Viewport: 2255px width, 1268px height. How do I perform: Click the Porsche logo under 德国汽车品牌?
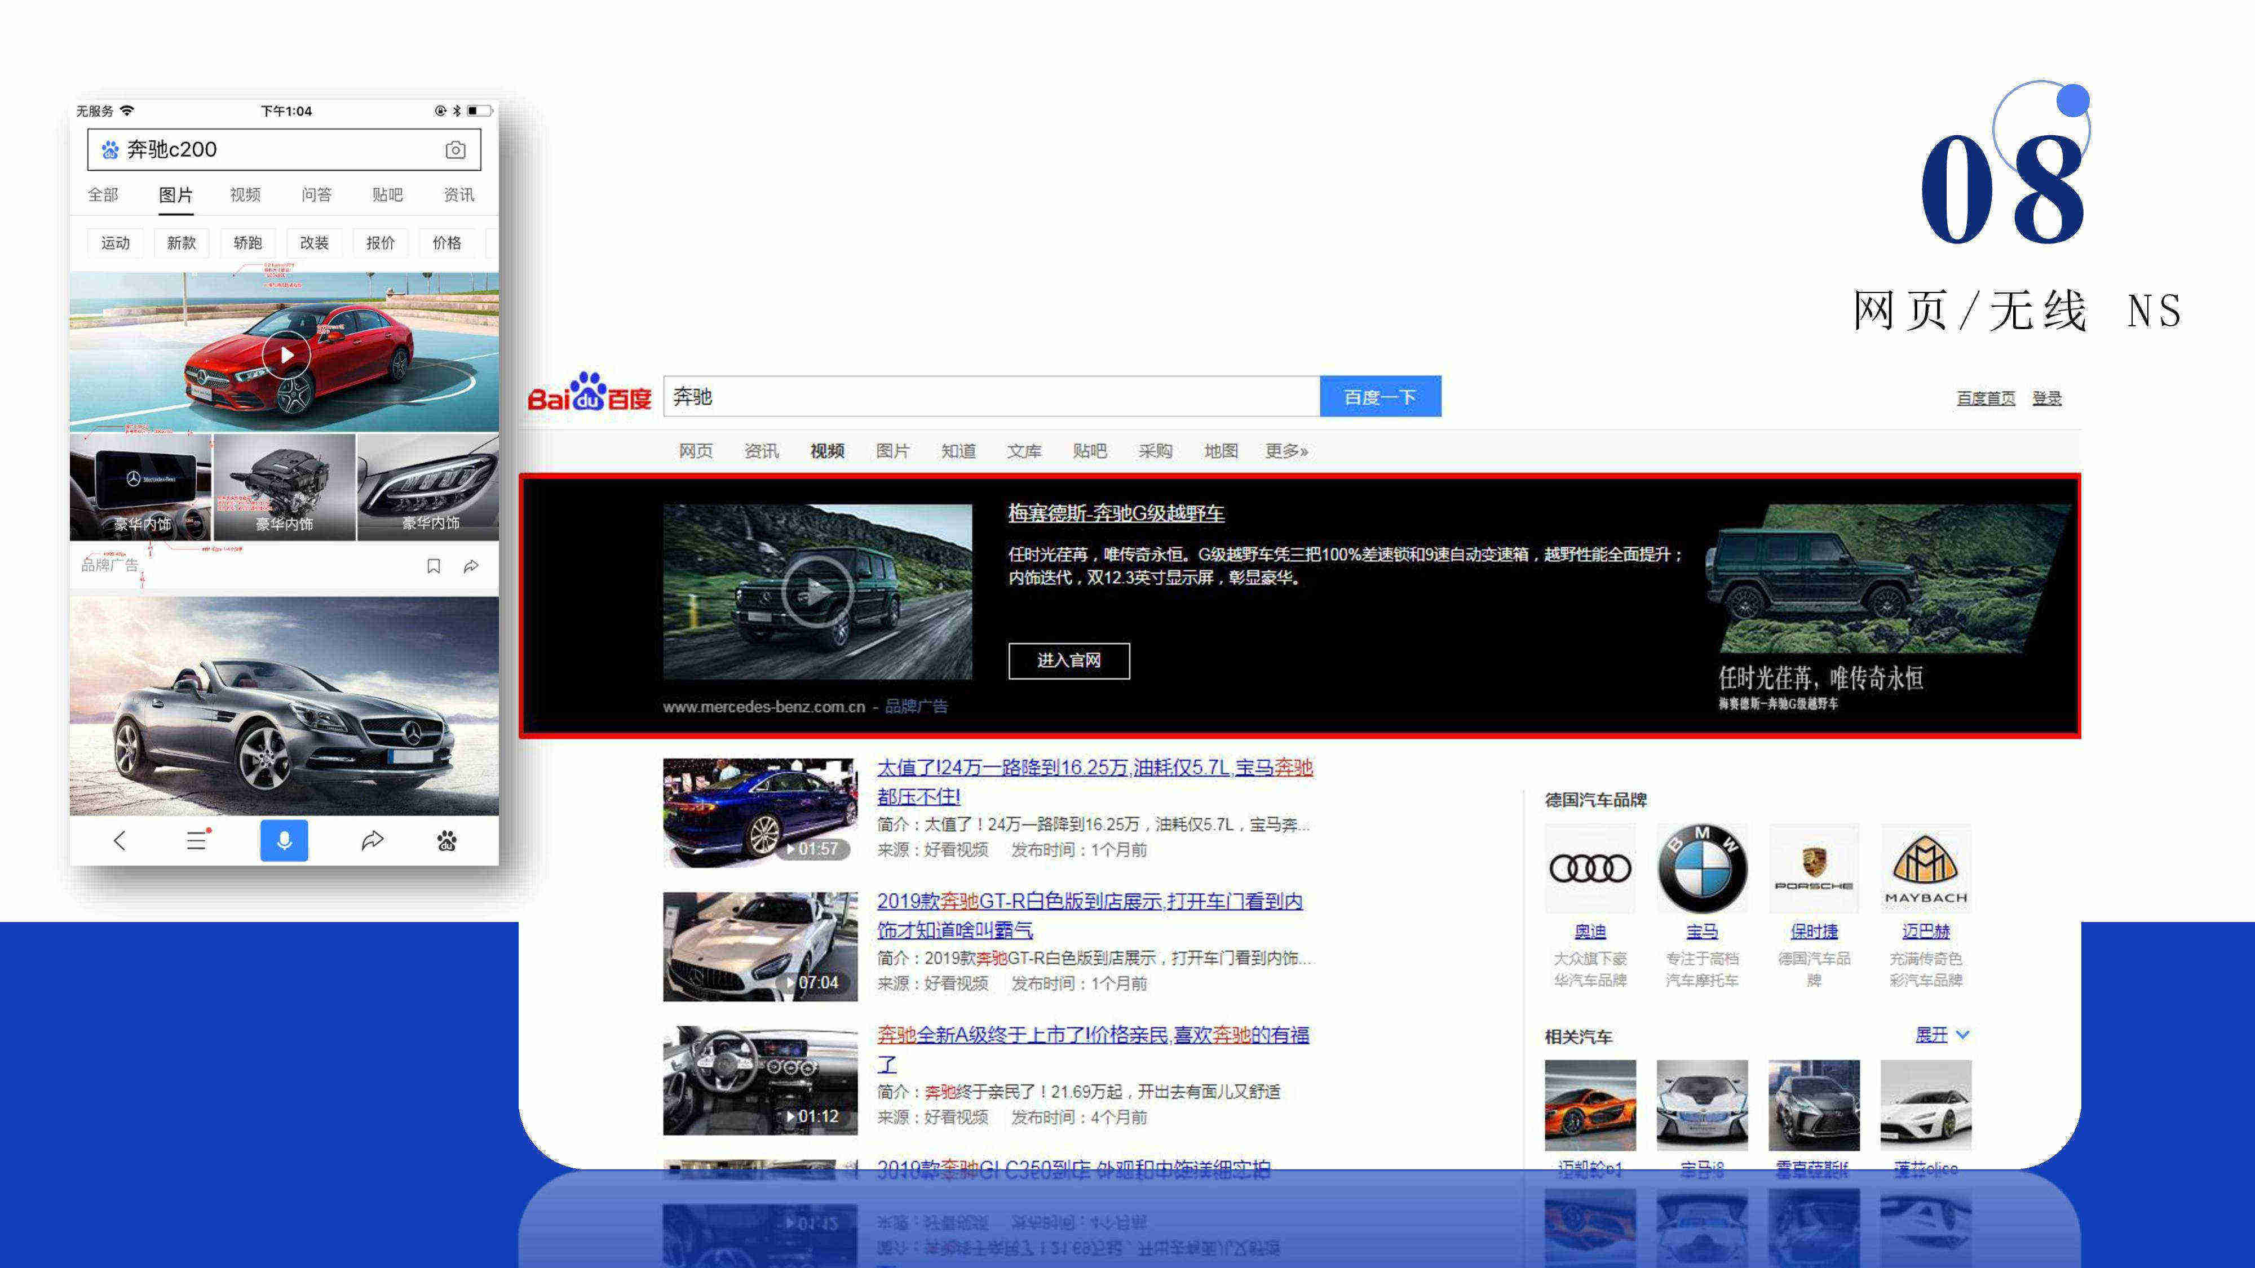pos(1814,868)
